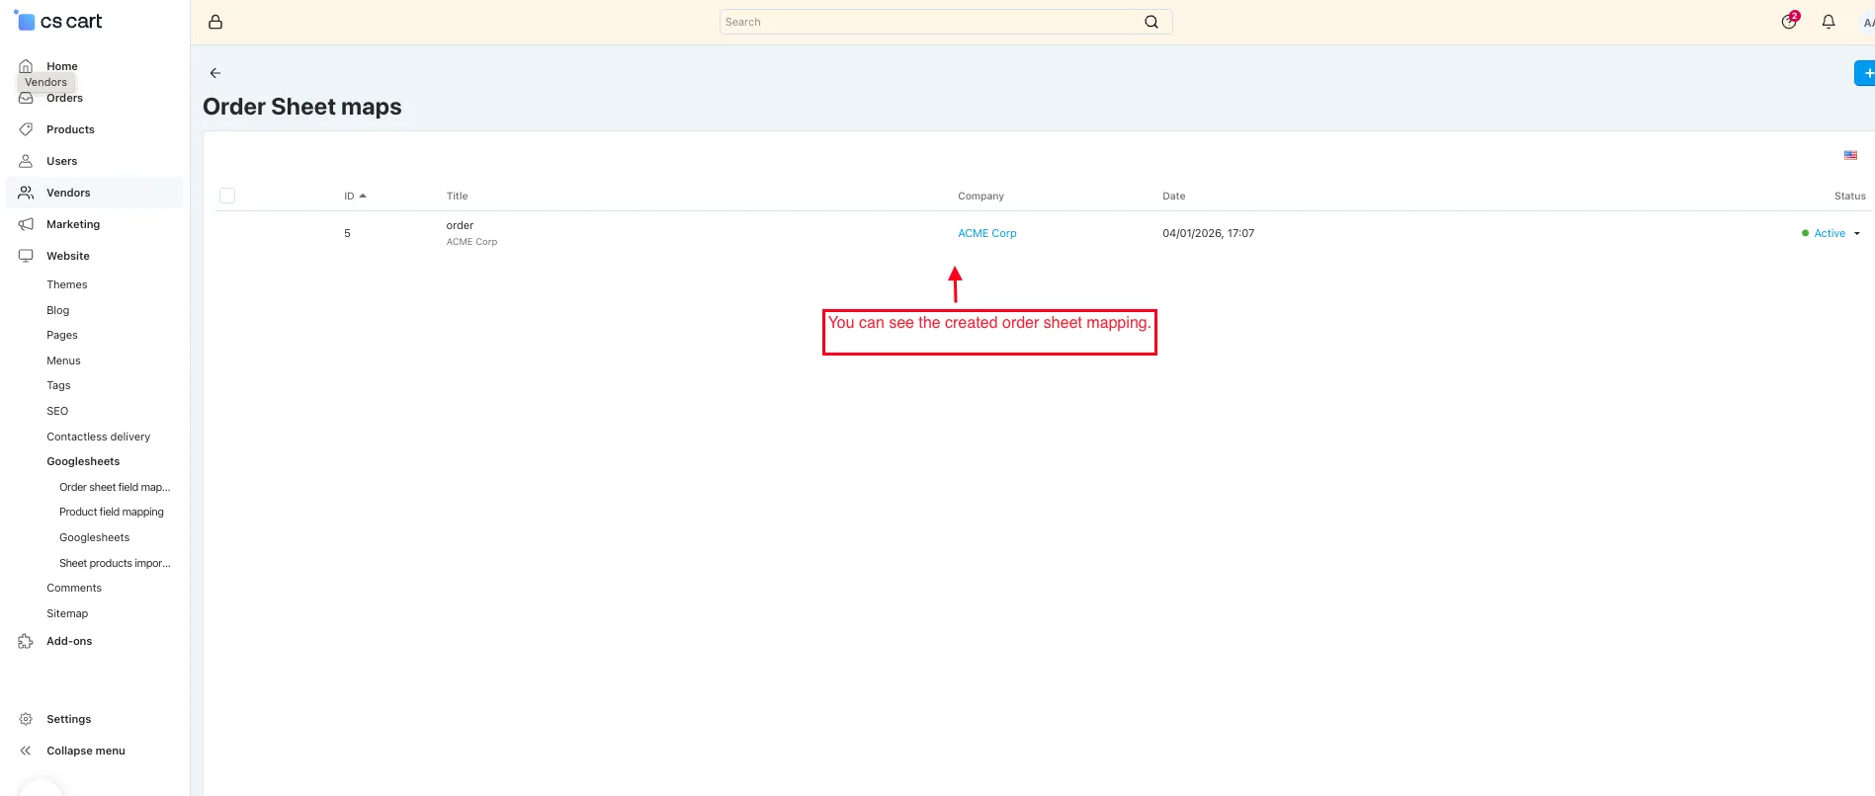Click the Products tag icon

26,129
